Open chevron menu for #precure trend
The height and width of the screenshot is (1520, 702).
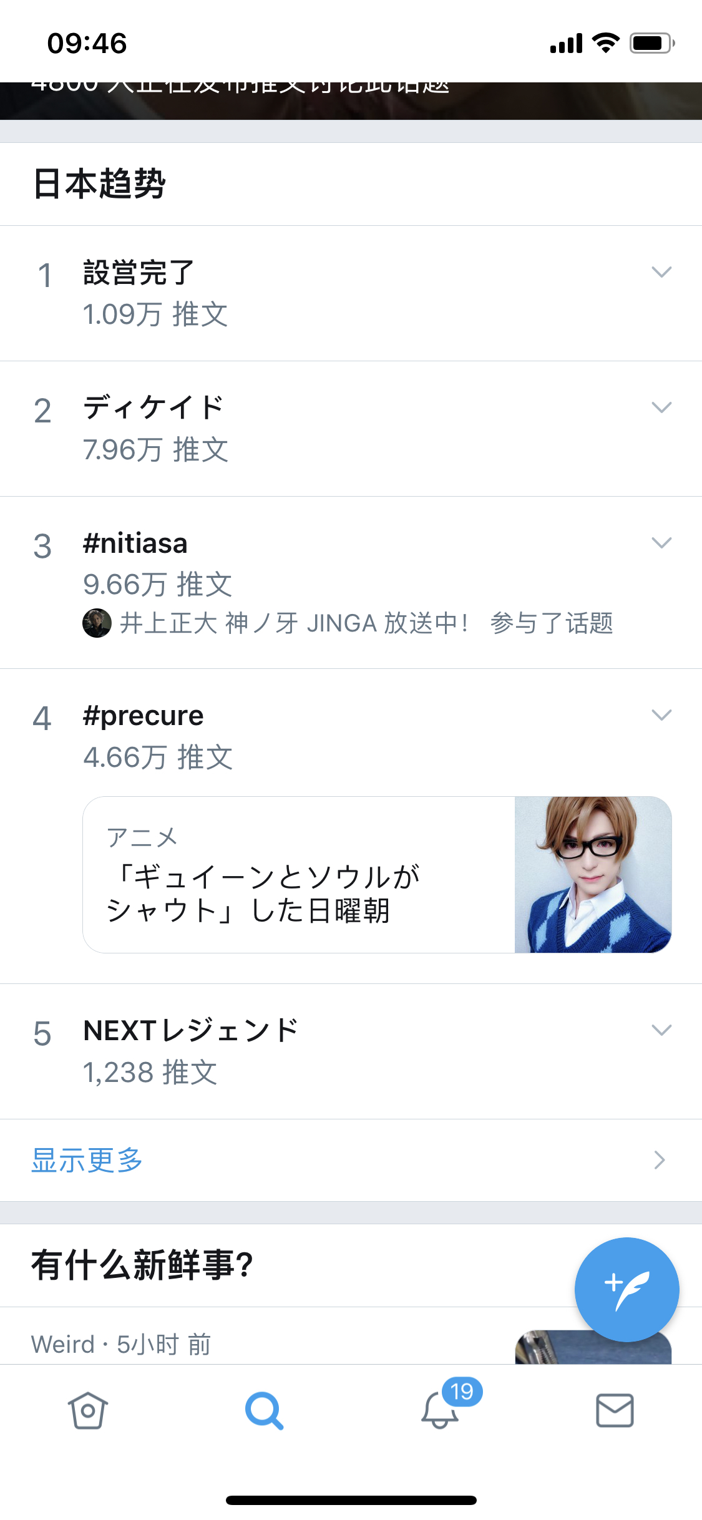coord(661,715)
